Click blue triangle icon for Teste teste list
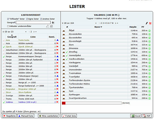Image resolution: width=154 pixels, height=120 pixels. click(57, 40)
